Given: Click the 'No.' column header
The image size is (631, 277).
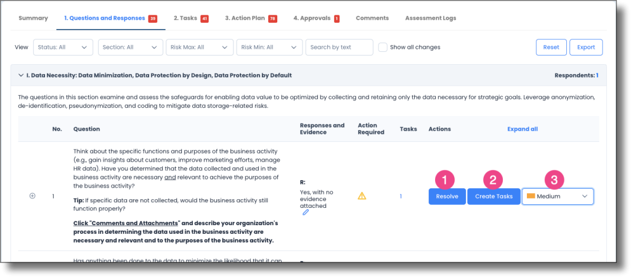Looking at the screenshot, I should (x=56, y=129).
